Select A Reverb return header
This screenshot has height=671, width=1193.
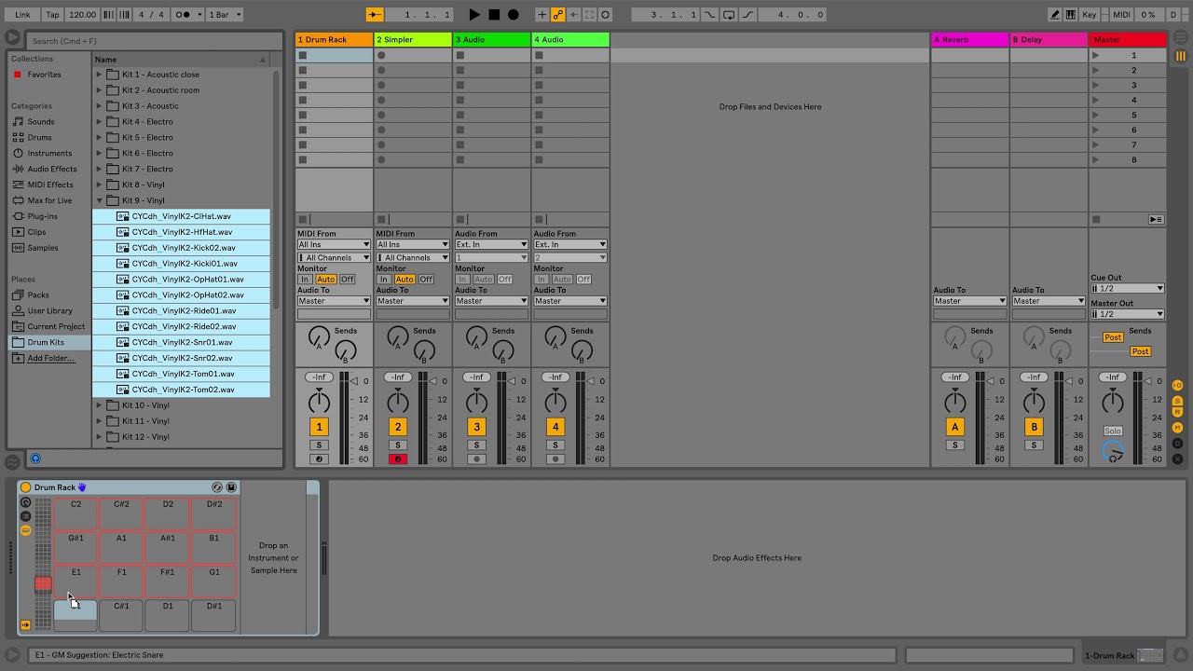[x=969, y=40]
